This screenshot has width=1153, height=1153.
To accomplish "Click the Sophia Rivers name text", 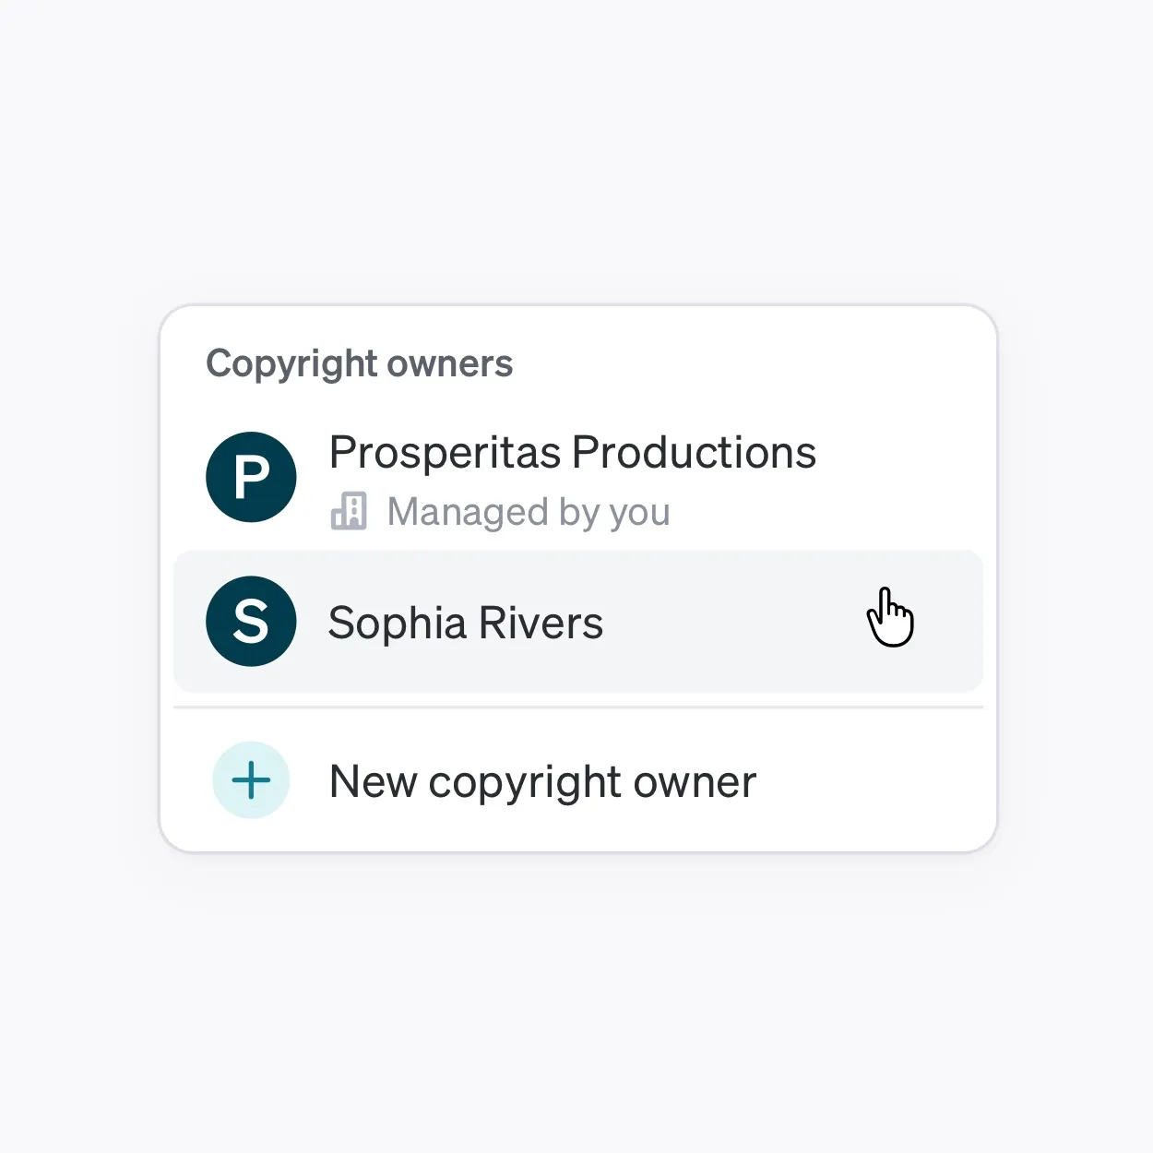I will click(x=466, y=624).
